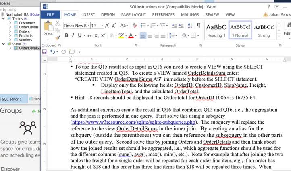Expand the Customers table node
The height and width of the screenshot is (171, 291).
pyautogui.click(x=10, y=23)
